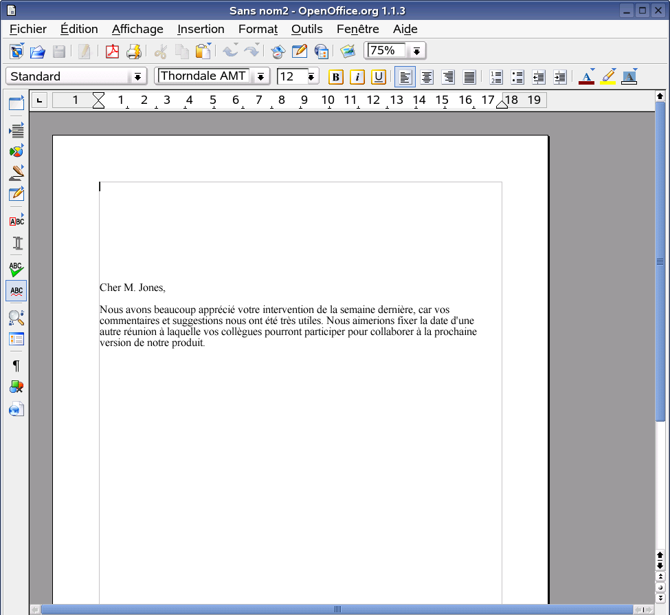The image size is (670, 615).
Task: Click the Undo arrow
Action: coord(229,51)
